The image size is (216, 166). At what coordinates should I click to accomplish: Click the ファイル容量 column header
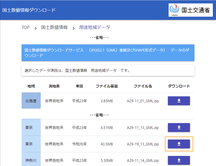click(107, 86)
